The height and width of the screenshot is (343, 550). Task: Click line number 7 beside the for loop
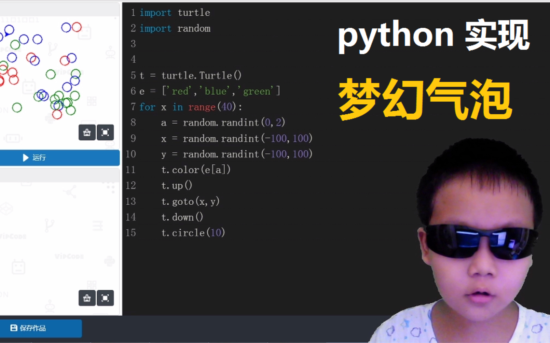coord(133,107)
